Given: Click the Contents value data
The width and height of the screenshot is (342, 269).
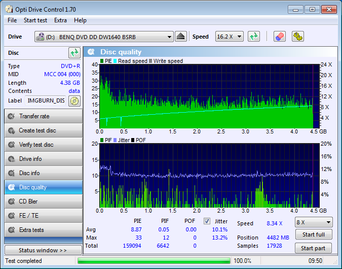Looking at the screenshot, I should [x=74, y=91].
